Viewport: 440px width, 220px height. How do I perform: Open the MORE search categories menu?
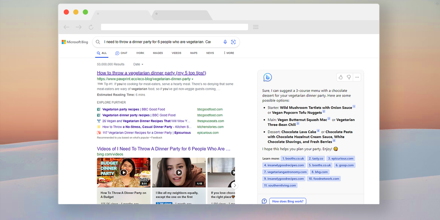point(229,53)
